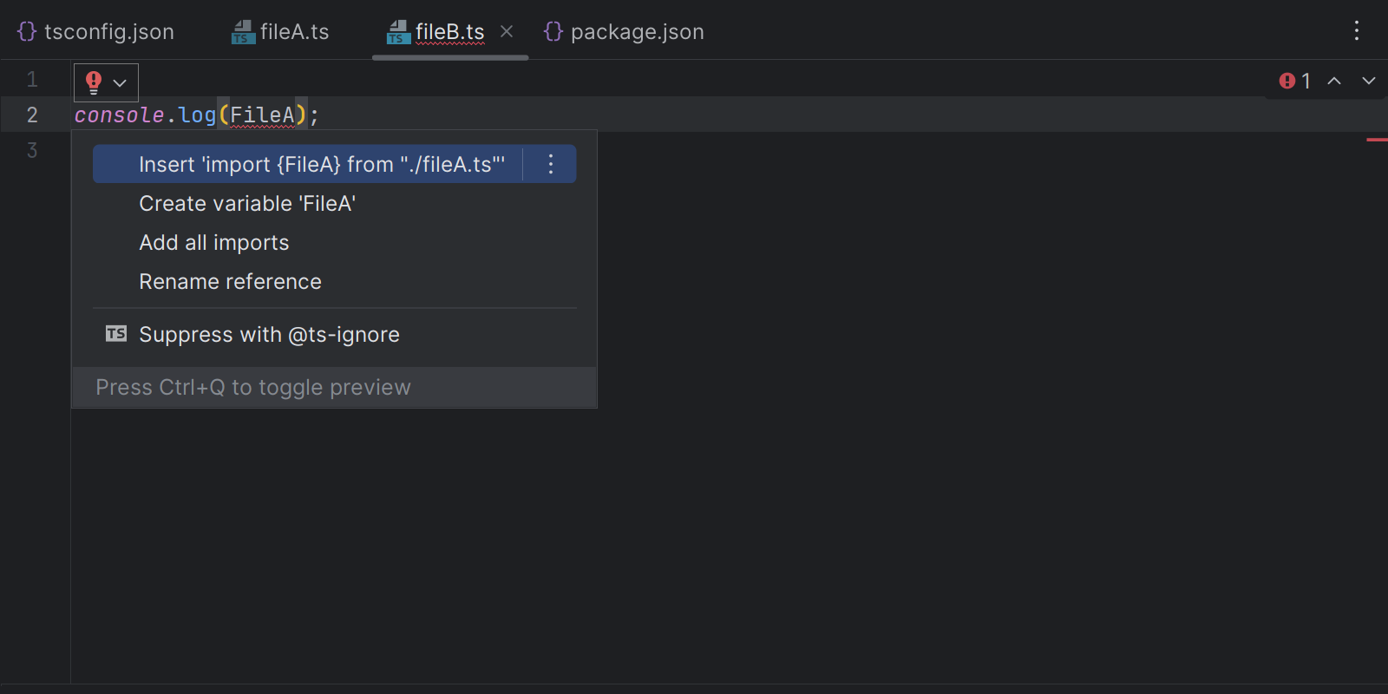
Task: Click line number 3 in the gutter
Action: pyautogui.click(x=32, y=150)
